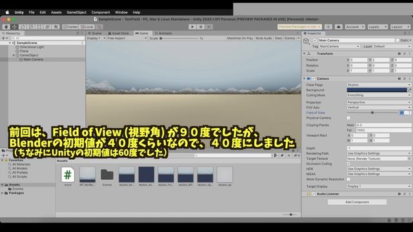Screen dimensions: 413x232
Task: Click the Project panel plus create button
Action: 4,155
